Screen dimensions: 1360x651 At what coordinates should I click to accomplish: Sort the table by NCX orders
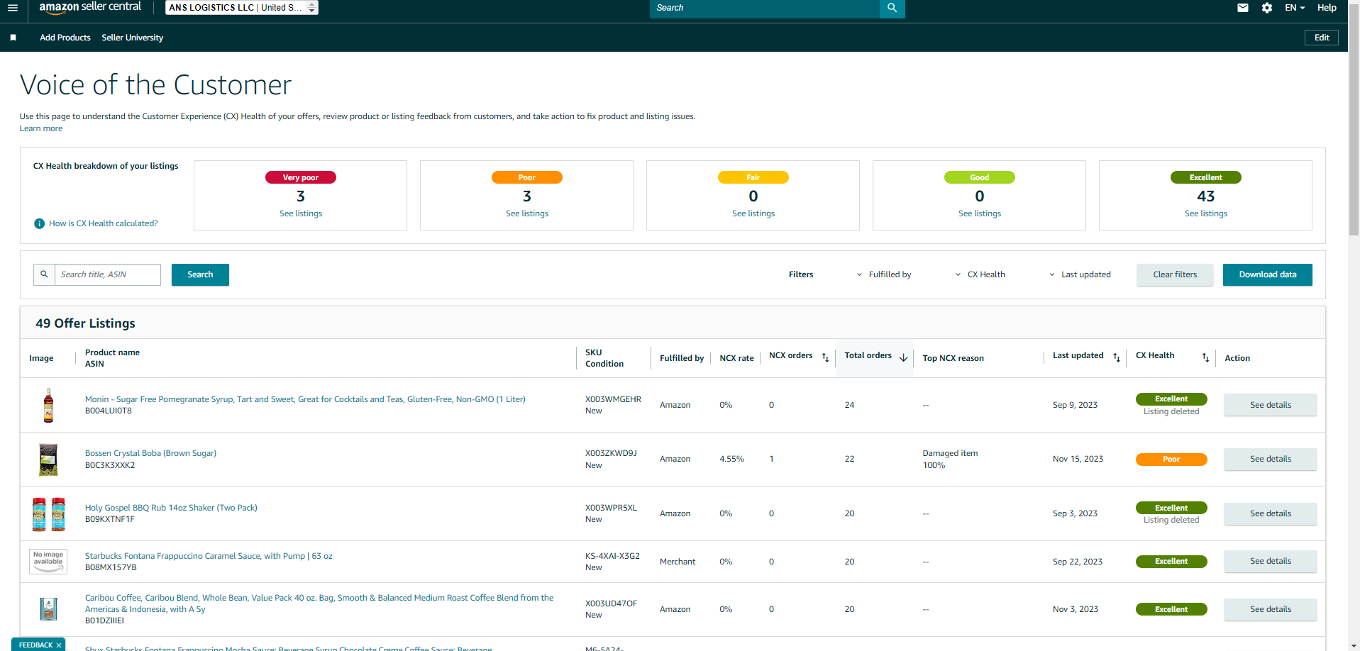(x=825, y=357)
